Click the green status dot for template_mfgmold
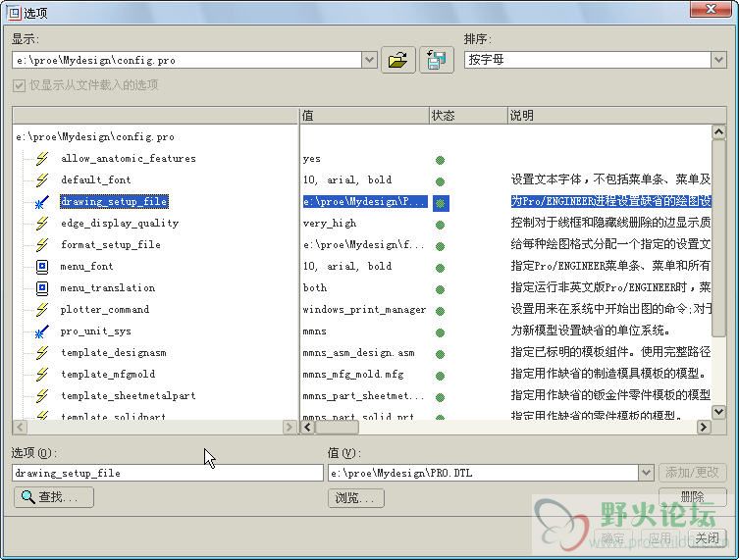 point(441,376)
